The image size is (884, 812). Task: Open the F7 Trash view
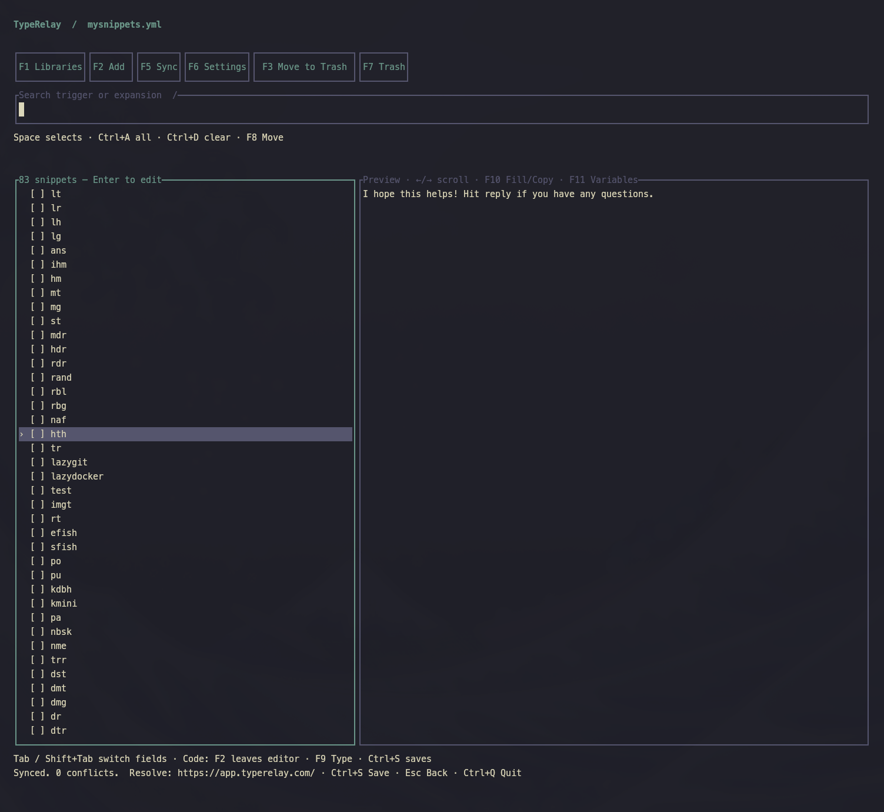point(383,67)
